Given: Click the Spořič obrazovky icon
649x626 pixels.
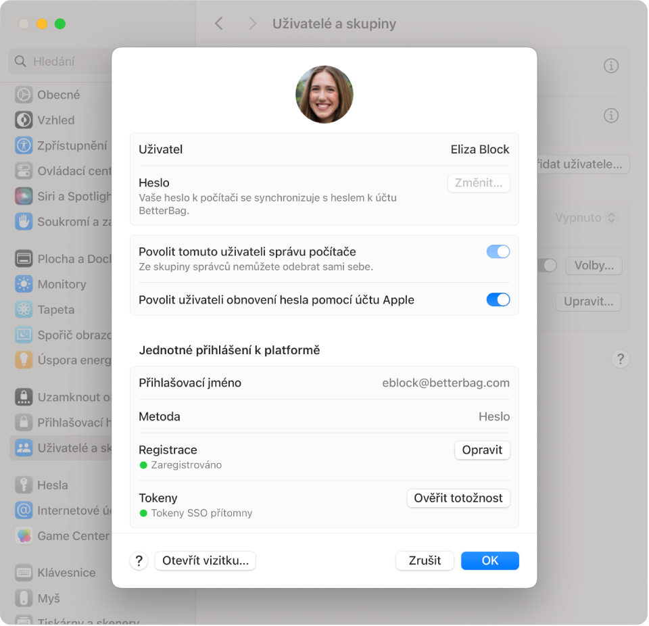Looking at the screenshot, I should [24, 335].
